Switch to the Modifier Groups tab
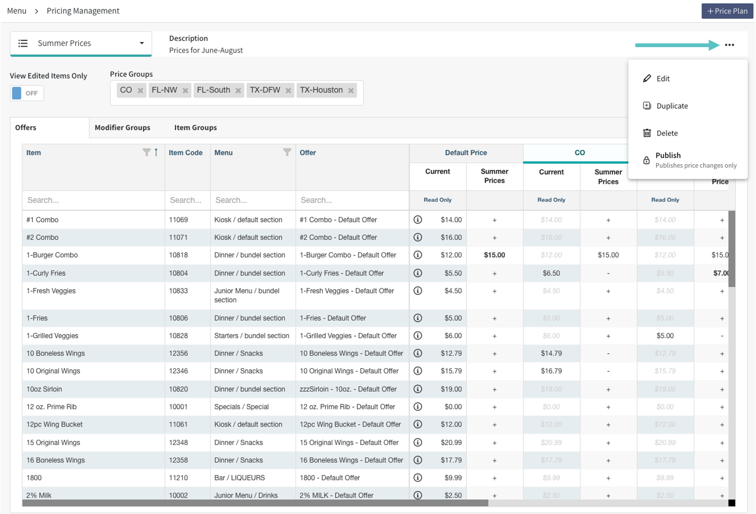 click(x=122, y=127)
